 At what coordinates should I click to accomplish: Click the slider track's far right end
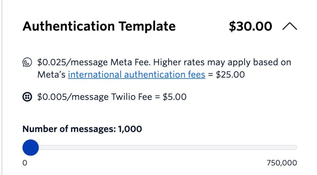coord(295,148)
